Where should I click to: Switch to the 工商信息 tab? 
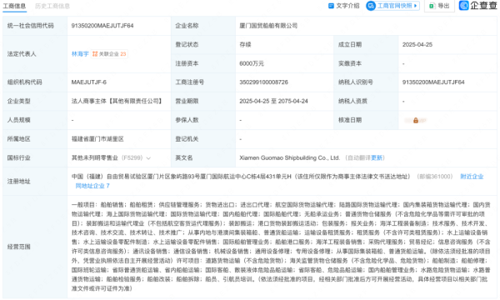point(14,6)
